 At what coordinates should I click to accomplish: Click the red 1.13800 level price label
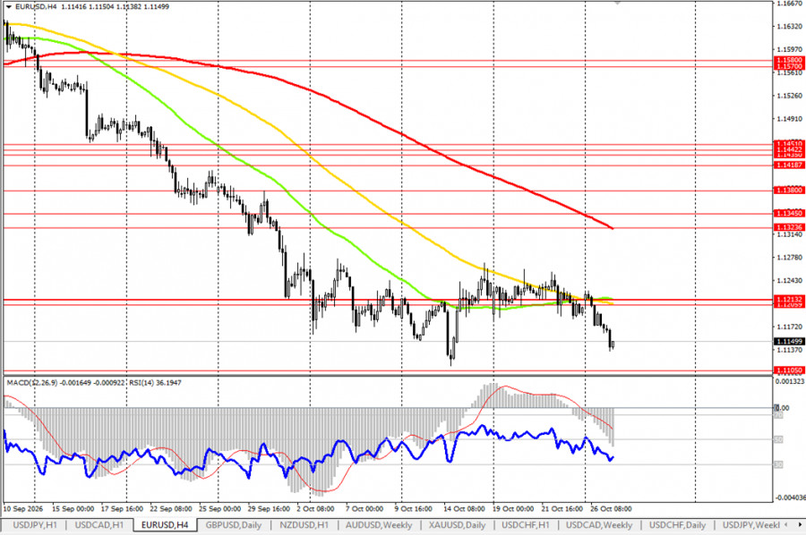point(789,190)
